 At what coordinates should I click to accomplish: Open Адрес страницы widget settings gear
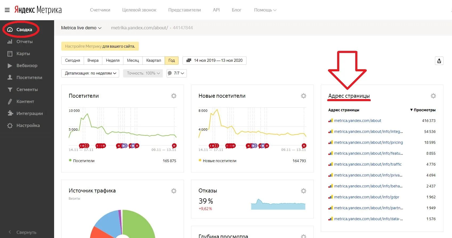tap(433, 96)
